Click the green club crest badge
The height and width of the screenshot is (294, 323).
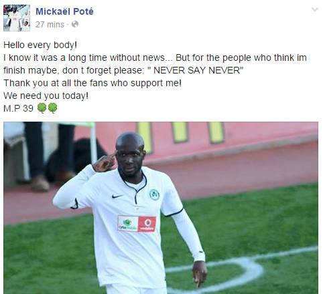coord(154,194)
